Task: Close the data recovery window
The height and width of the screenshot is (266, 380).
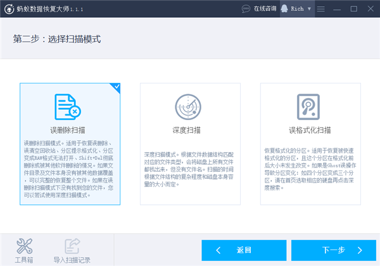Action: (370, 9)
